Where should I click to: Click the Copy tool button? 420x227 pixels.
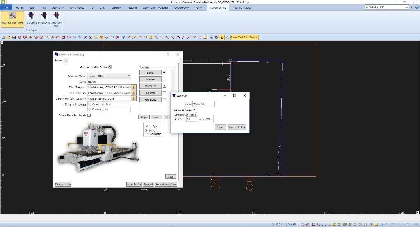pos(144,117)
